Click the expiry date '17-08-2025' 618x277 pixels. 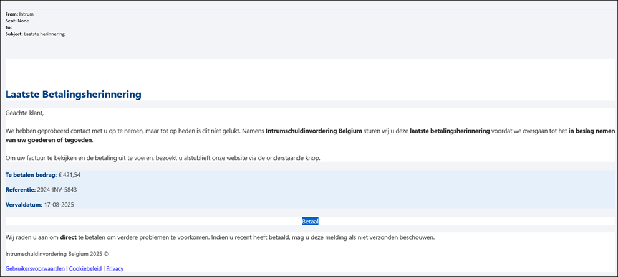(59, 205)
